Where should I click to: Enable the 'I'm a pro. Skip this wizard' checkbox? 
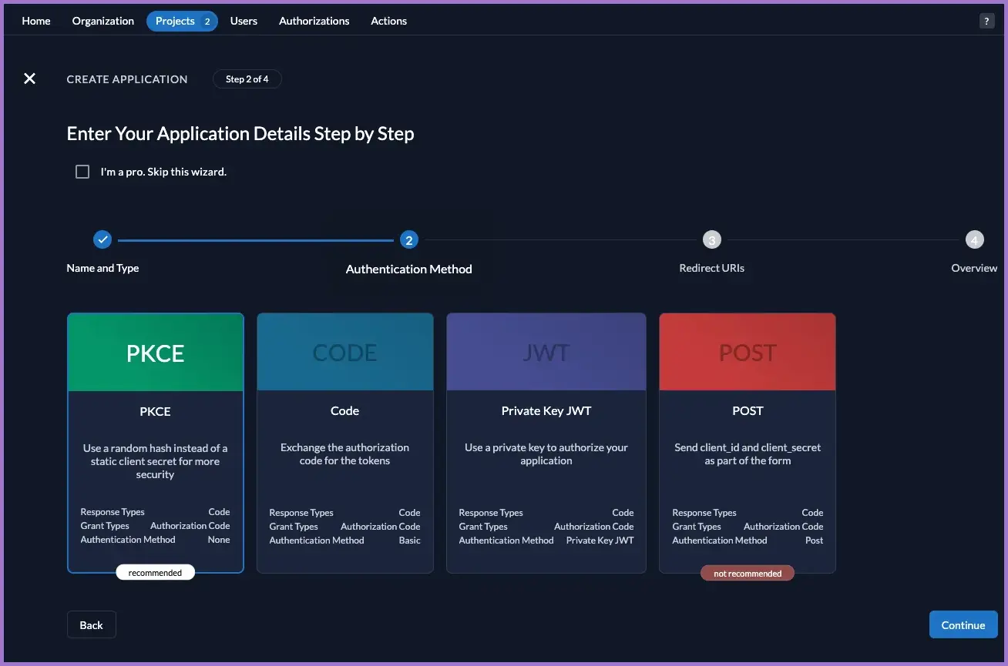82,172
